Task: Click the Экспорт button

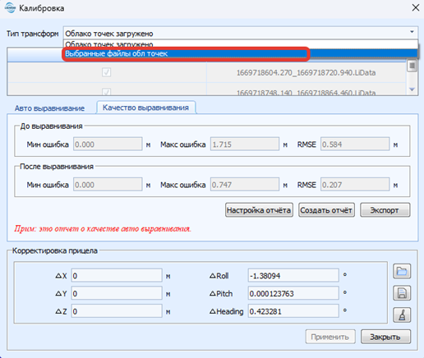Action: point(385,210)
